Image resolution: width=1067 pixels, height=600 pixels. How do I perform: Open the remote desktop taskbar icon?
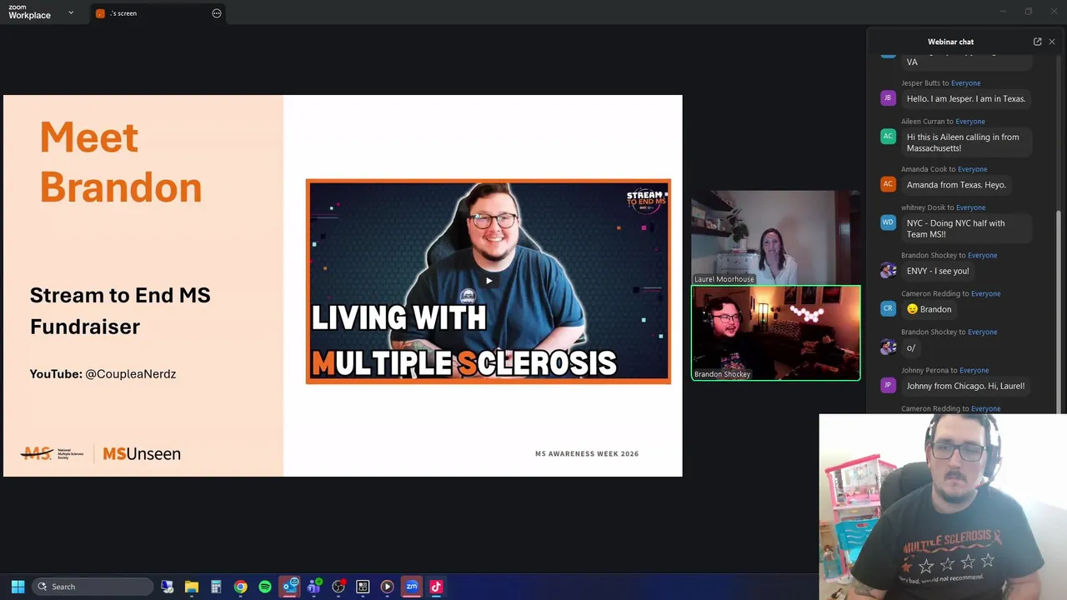(x=167, y=587)
